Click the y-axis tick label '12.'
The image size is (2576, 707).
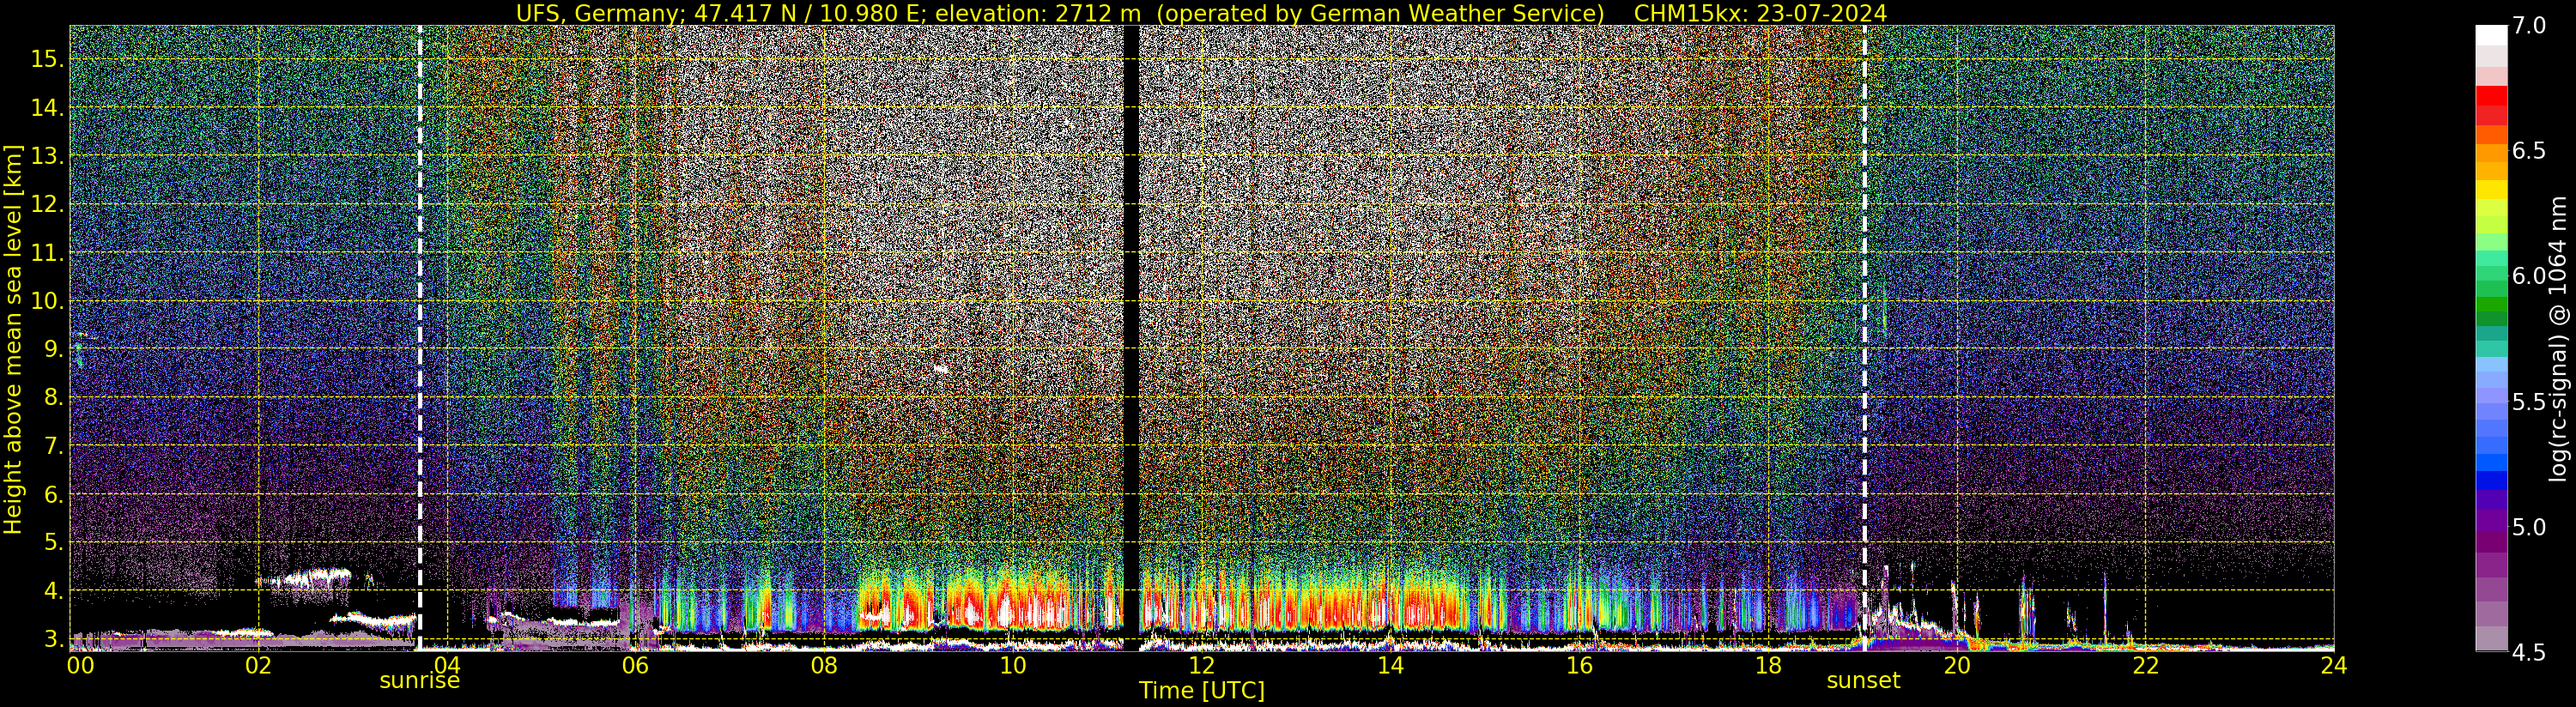[47, 205]
